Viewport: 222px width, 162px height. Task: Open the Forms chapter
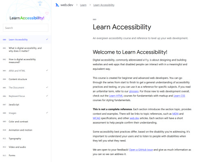pyautogui.click(x=25, y=155)
